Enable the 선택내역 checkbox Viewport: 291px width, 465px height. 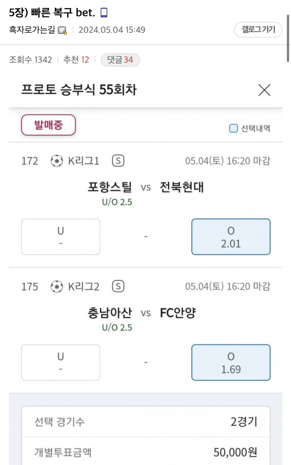pyautogui.click(x=233, y=128)
